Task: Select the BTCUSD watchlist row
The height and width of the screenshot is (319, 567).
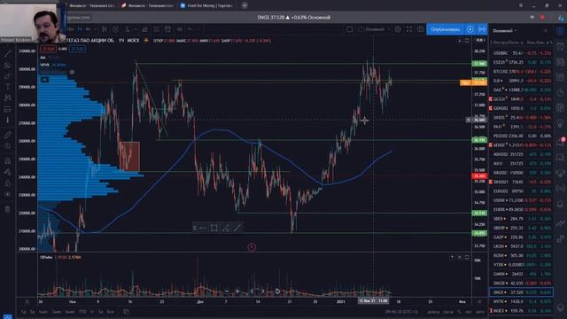Action: click(x=521, y=71)
